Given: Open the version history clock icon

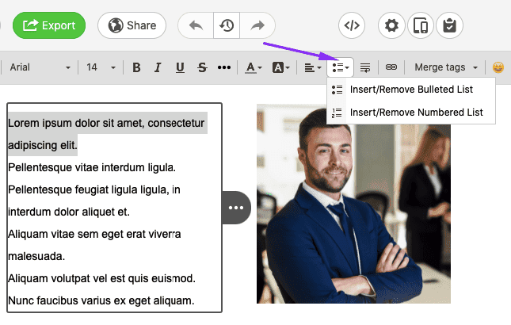Looking at the screenshot, I should [x=227, y=25].
